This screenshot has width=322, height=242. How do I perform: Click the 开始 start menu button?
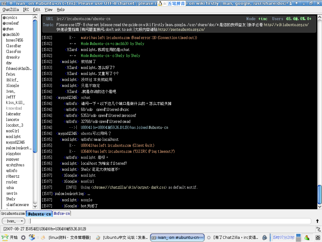(9, 238)
